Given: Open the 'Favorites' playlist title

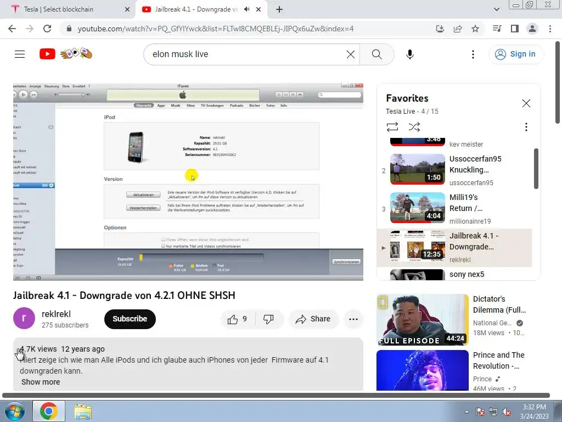Looking at the screenshot, I should (407, 98).
